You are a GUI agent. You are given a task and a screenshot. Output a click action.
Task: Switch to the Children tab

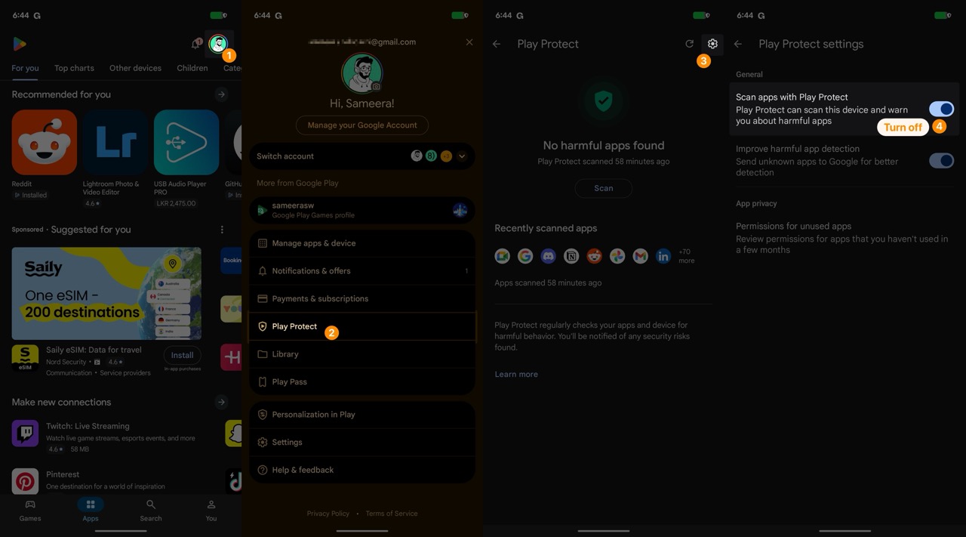click(192, 68)
